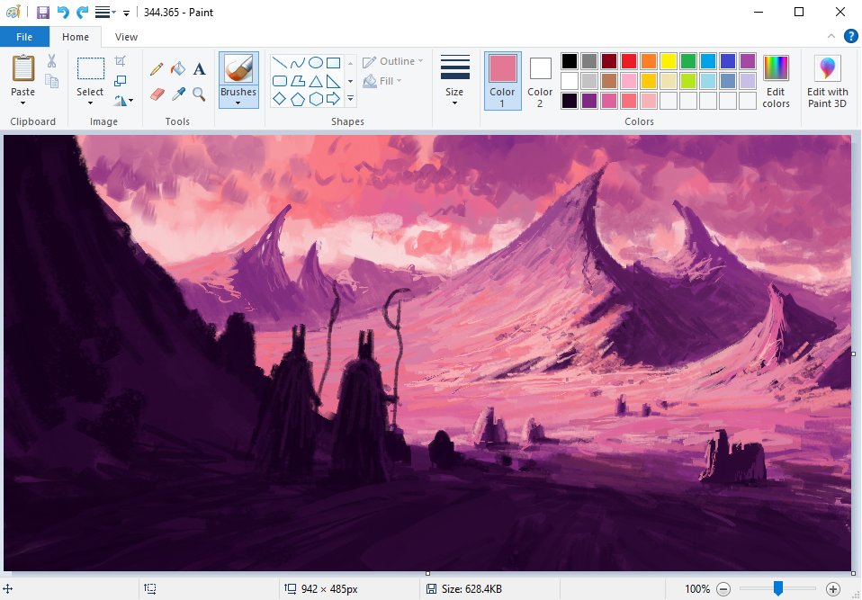
Task: Click the properties menu icon in title bar
Action: coord(105,12)
